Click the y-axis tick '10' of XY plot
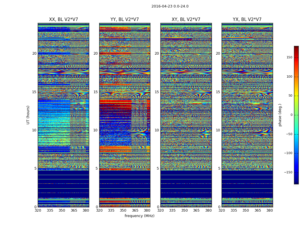Viewport: 303px width, 230px height. [x=157, y=130]
